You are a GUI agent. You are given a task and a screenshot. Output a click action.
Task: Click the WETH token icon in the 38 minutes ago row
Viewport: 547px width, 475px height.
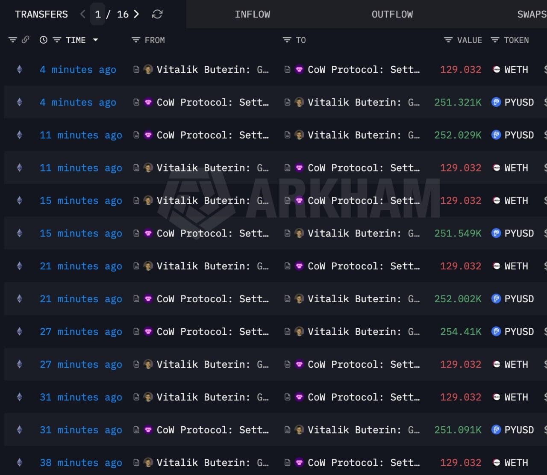497,463
